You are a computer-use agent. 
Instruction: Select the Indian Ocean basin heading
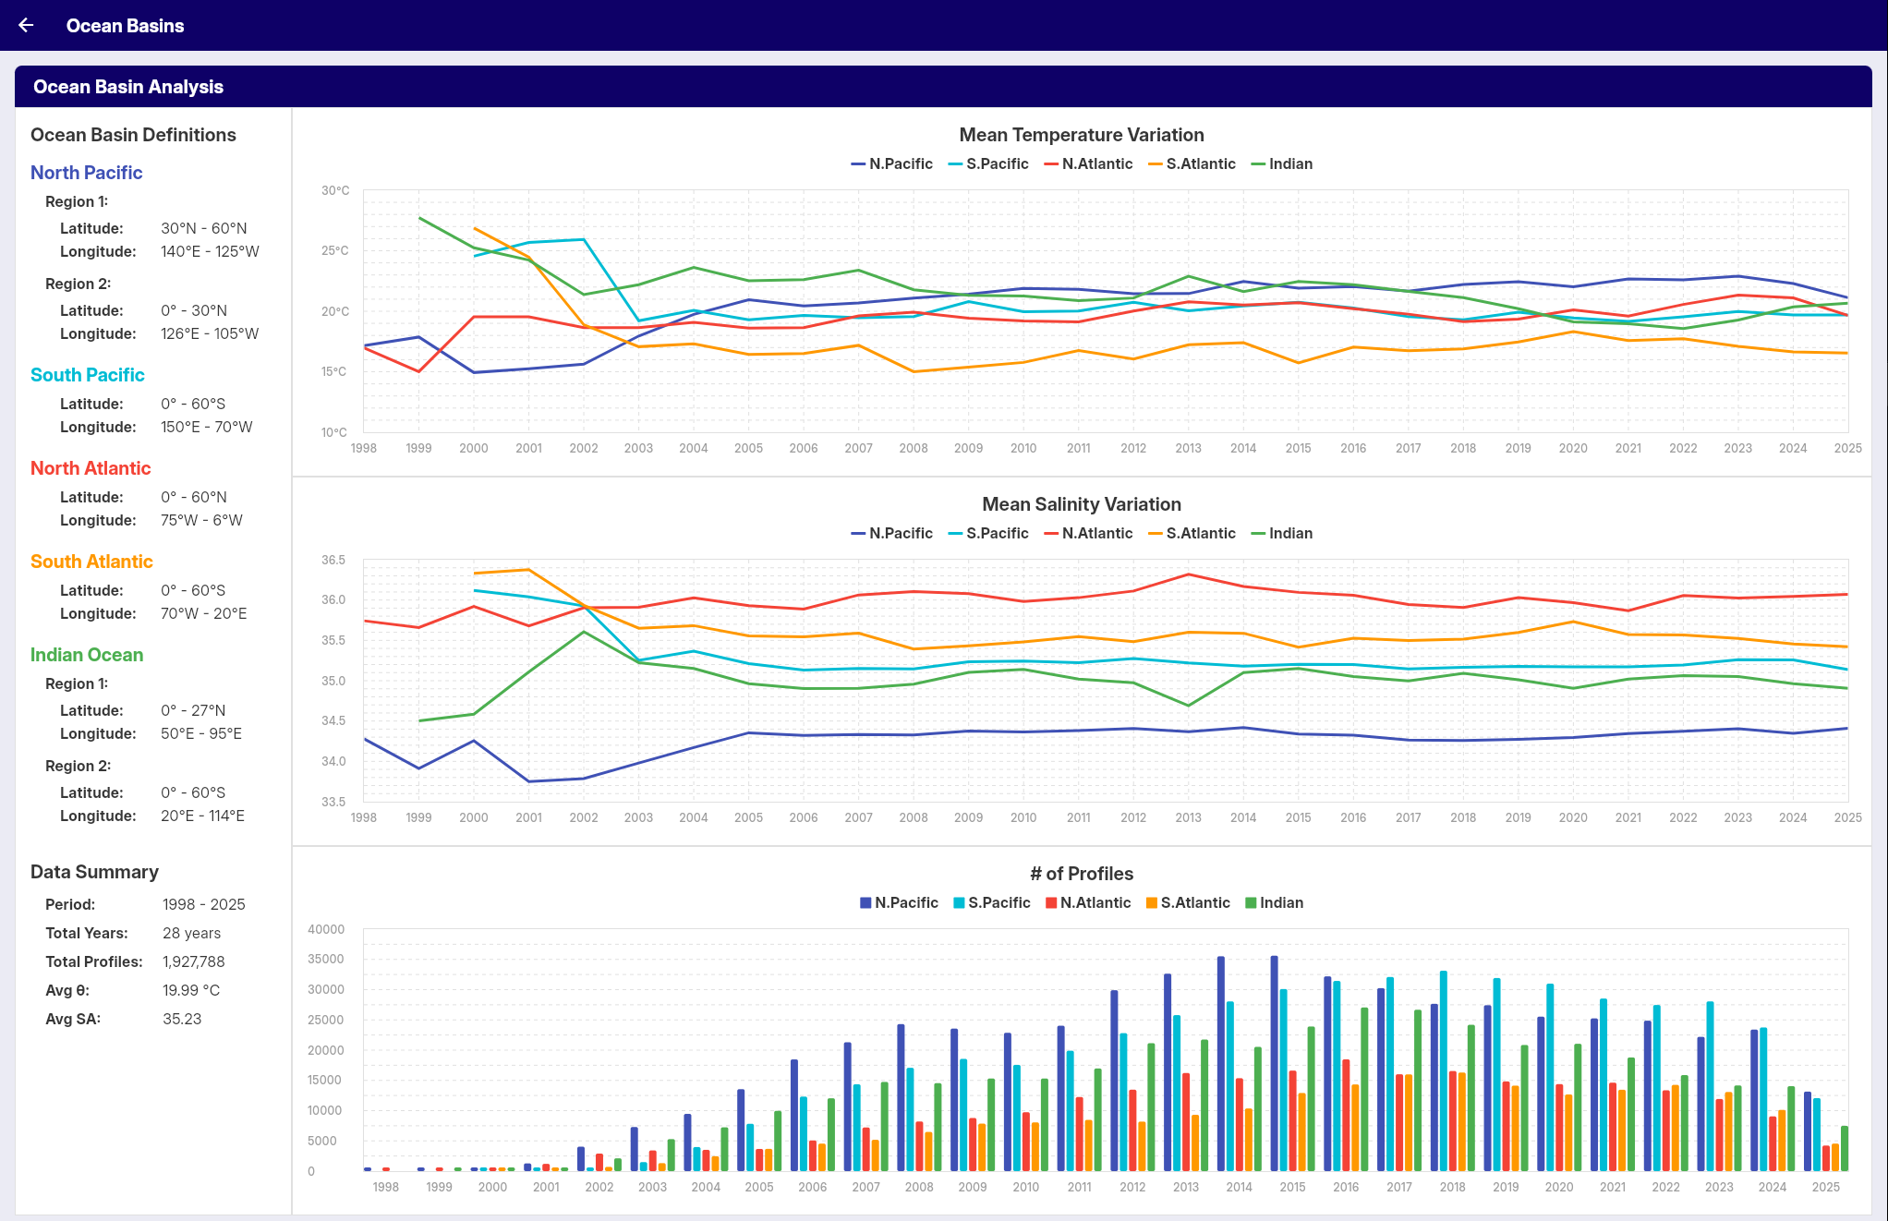pos(86,655)
